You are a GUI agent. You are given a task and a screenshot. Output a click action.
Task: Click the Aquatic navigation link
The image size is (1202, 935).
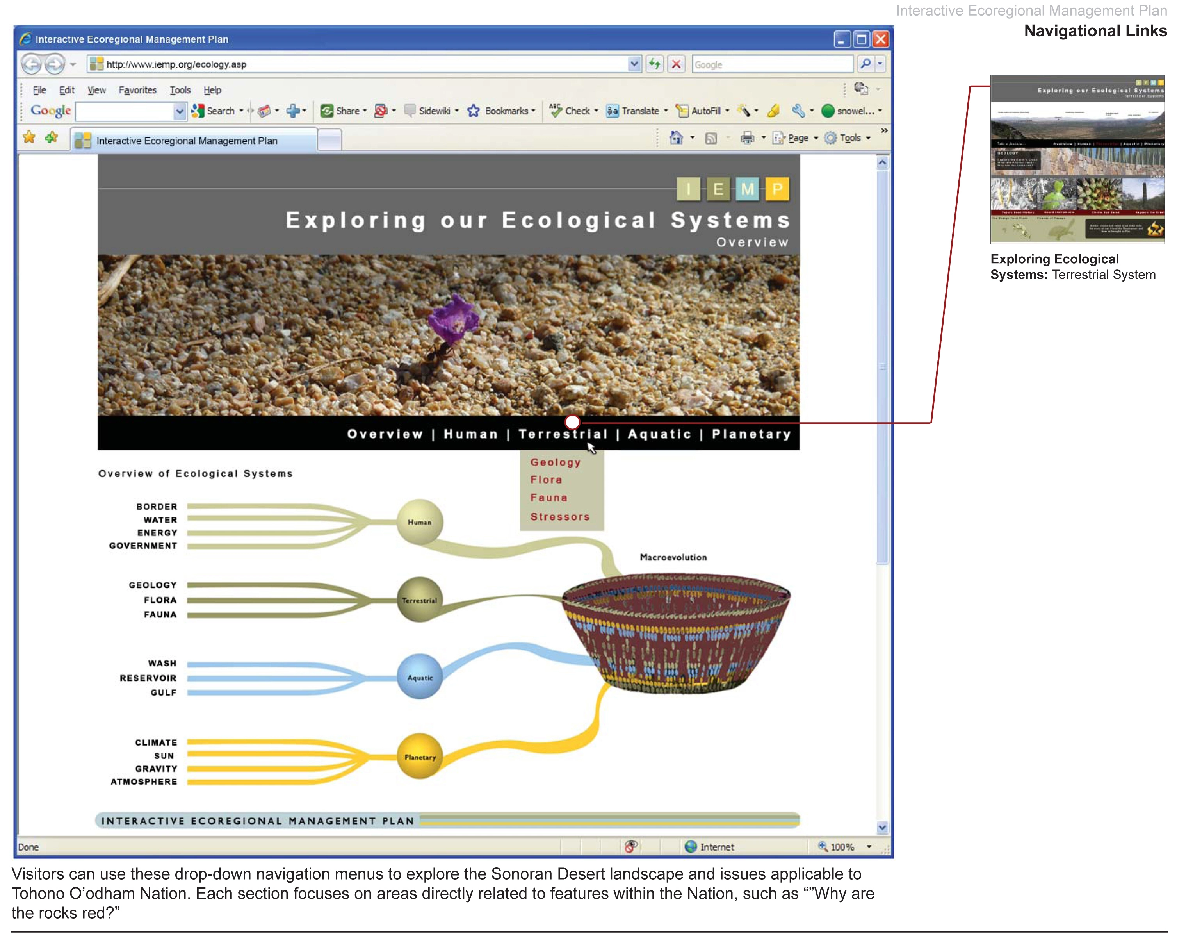tap(659, 434)
